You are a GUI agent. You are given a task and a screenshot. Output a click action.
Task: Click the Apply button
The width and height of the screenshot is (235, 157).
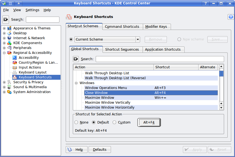tap(195, 150)
